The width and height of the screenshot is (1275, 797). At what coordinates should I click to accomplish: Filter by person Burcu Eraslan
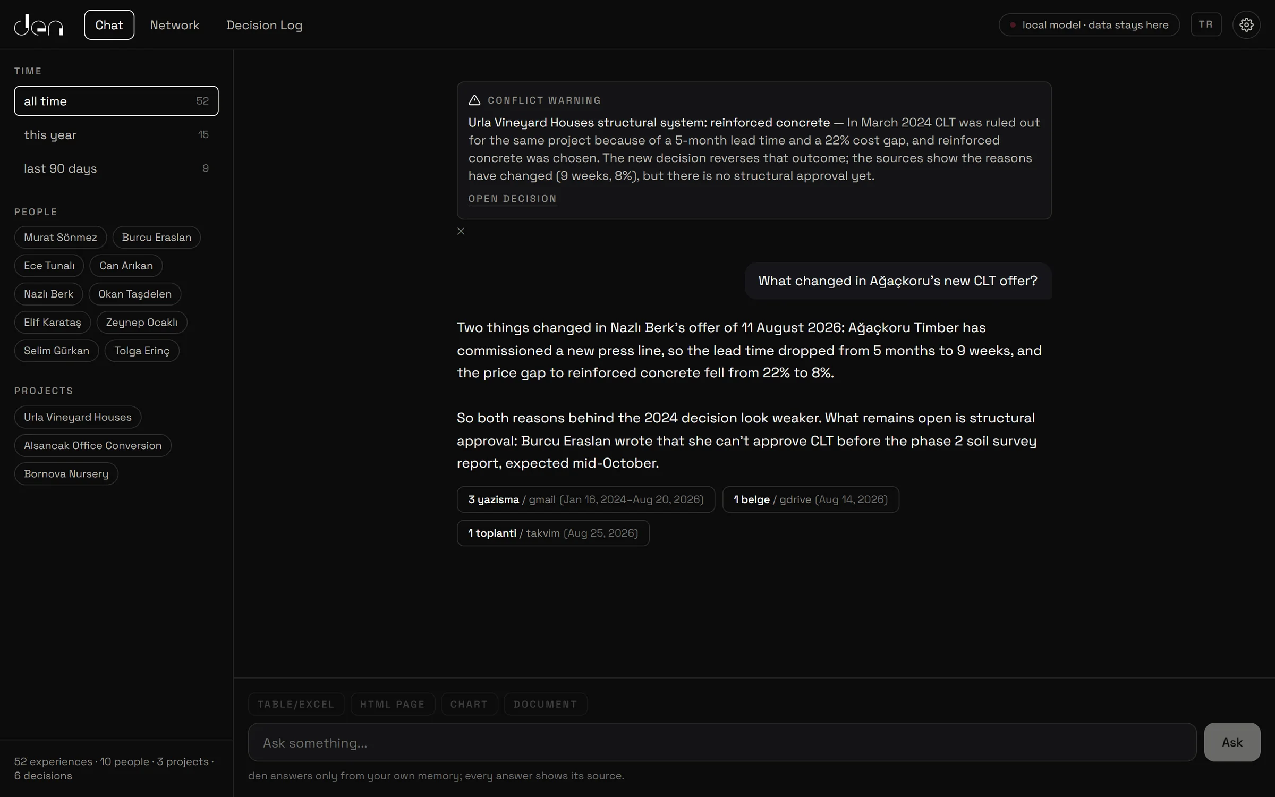[156, 237]
